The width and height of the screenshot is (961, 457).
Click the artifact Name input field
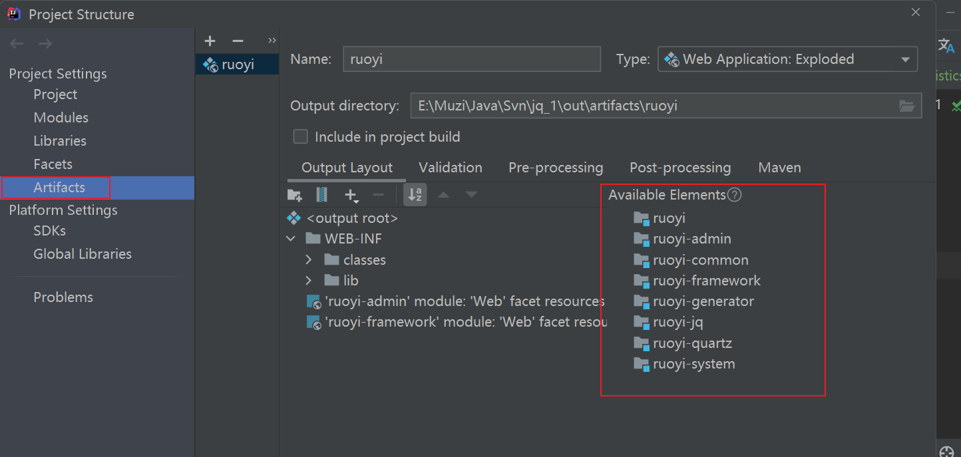click(x=472, y=59)
